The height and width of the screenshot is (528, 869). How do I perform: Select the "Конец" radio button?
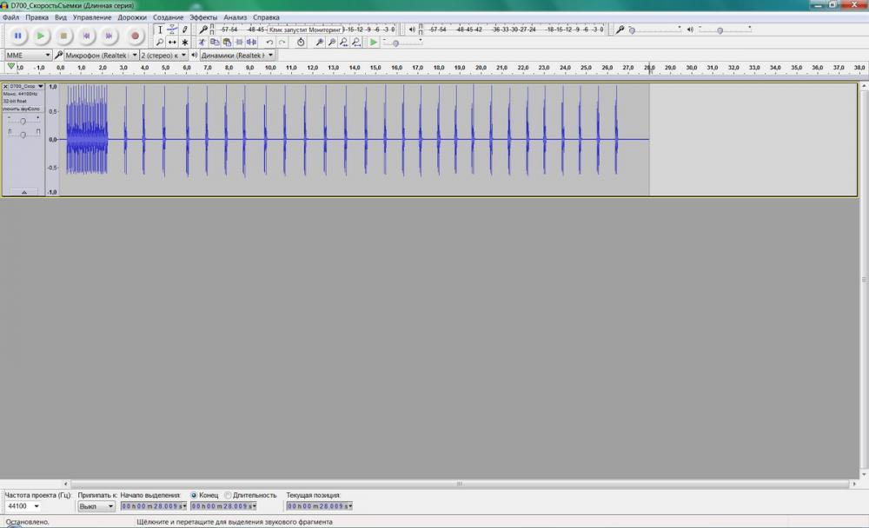pyautogui.click(x=194, y=495)
